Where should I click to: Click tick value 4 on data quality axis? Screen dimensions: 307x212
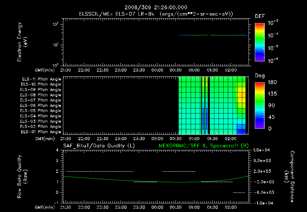click(57, 150)
